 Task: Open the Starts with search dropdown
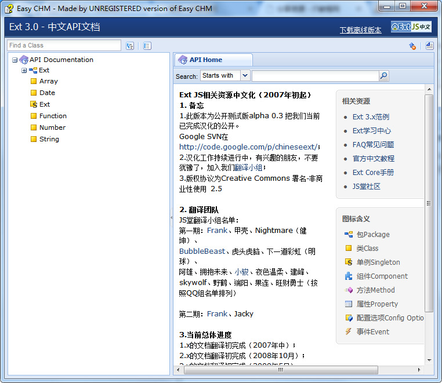[x=245, y=76]
